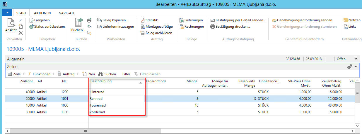Image resolution: width=362 pixels, height=134 pixels.
Task: Open Links in Dateianhang group
Action: [x=349, y=27]
